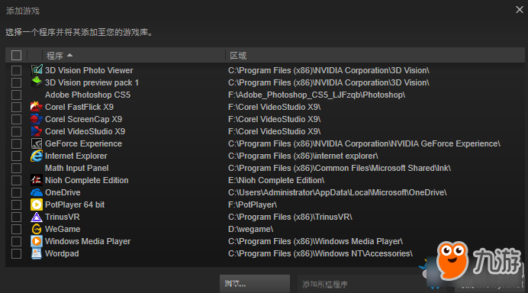Check the Corel FastFlick X9 checkbox
The image size is (528, 293).
coord(16,107)
